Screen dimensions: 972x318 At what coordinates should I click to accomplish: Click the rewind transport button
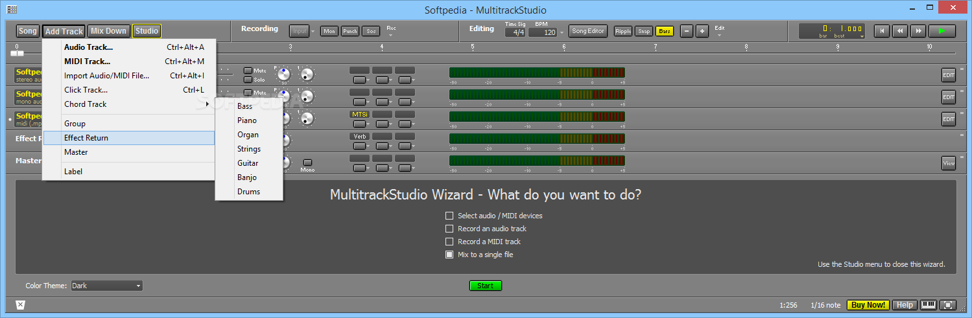899,30
